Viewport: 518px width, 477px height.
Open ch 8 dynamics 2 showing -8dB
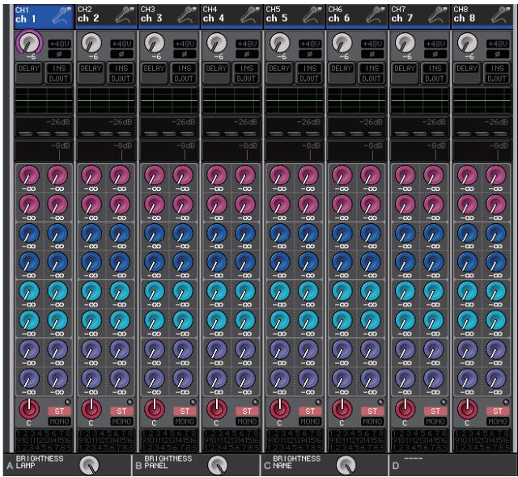click(482, 151)
